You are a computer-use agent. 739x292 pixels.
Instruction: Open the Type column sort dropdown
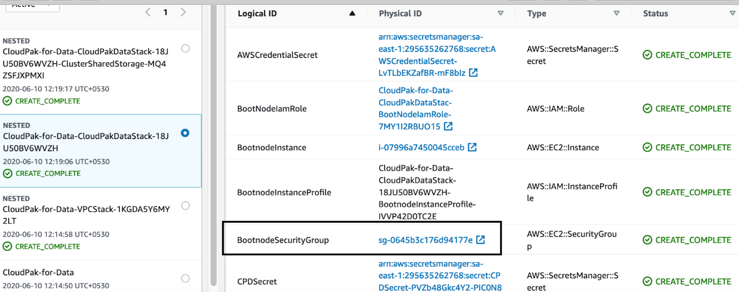(x=616, y=13)
